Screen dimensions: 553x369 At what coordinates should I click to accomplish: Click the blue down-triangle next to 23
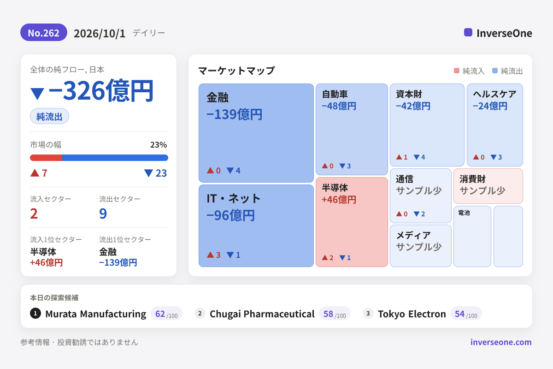pos(148,173)
